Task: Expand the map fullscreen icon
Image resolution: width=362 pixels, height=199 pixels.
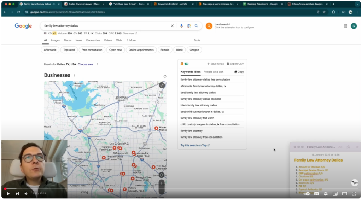Action: 162,85
